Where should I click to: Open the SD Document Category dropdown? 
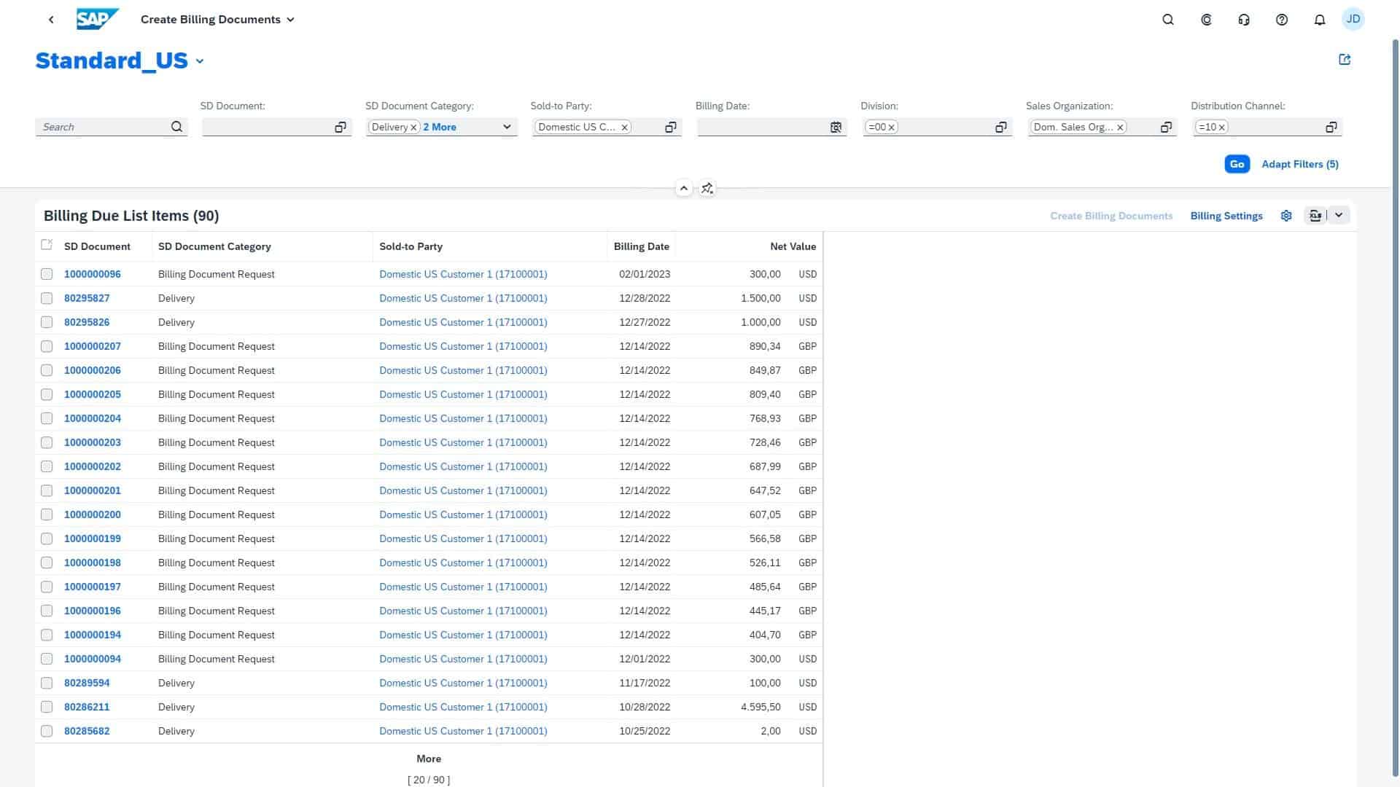[x=506, y=127]
